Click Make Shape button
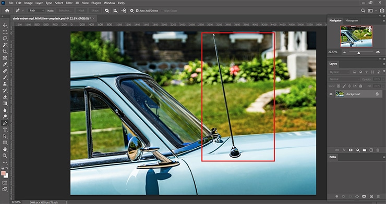The image size is (386, 204). click(x=95, y=10)
